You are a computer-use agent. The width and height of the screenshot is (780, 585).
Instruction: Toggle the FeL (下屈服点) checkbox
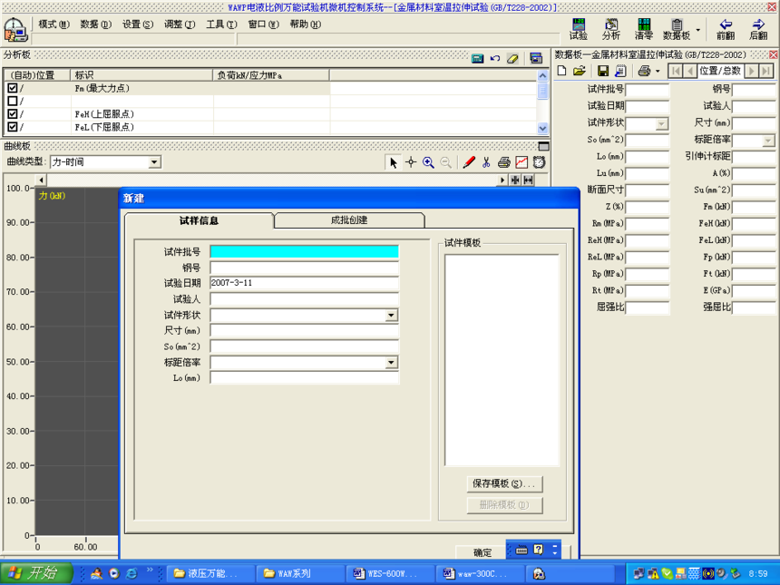(13, 128)
